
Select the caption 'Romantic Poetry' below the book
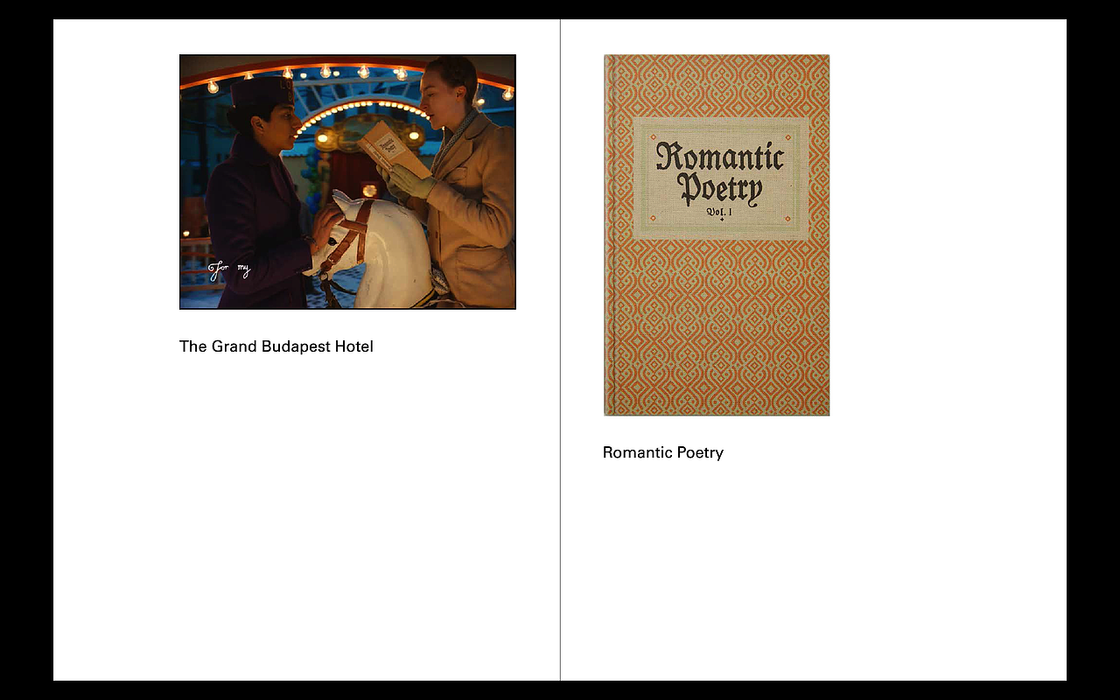coord(663,452)
